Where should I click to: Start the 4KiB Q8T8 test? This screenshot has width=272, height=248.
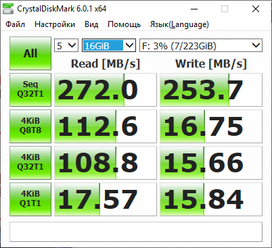[30, 126]
